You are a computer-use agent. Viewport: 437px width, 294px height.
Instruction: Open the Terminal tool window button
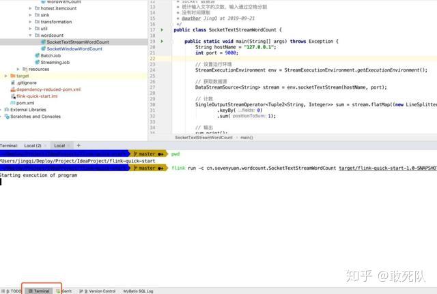(39, 291)
